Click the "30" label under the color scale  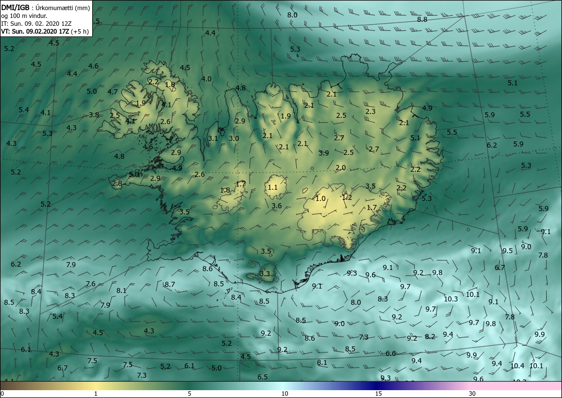[x=473, y=394]
